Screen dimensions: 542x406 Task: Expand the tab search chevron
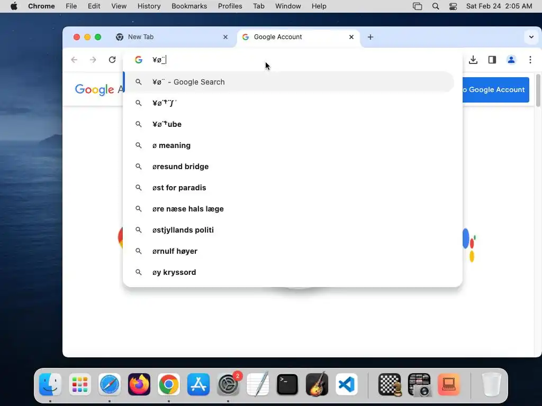point(531,37)
